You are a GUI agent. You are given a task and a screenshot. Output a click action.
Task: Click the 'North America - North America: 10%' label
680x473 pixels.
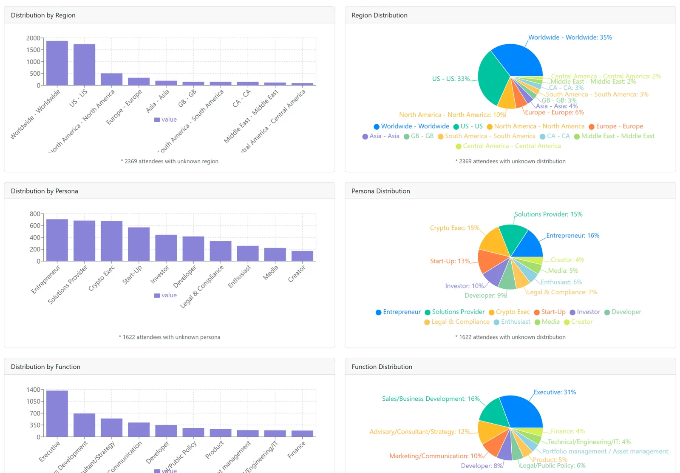[453, 115]
